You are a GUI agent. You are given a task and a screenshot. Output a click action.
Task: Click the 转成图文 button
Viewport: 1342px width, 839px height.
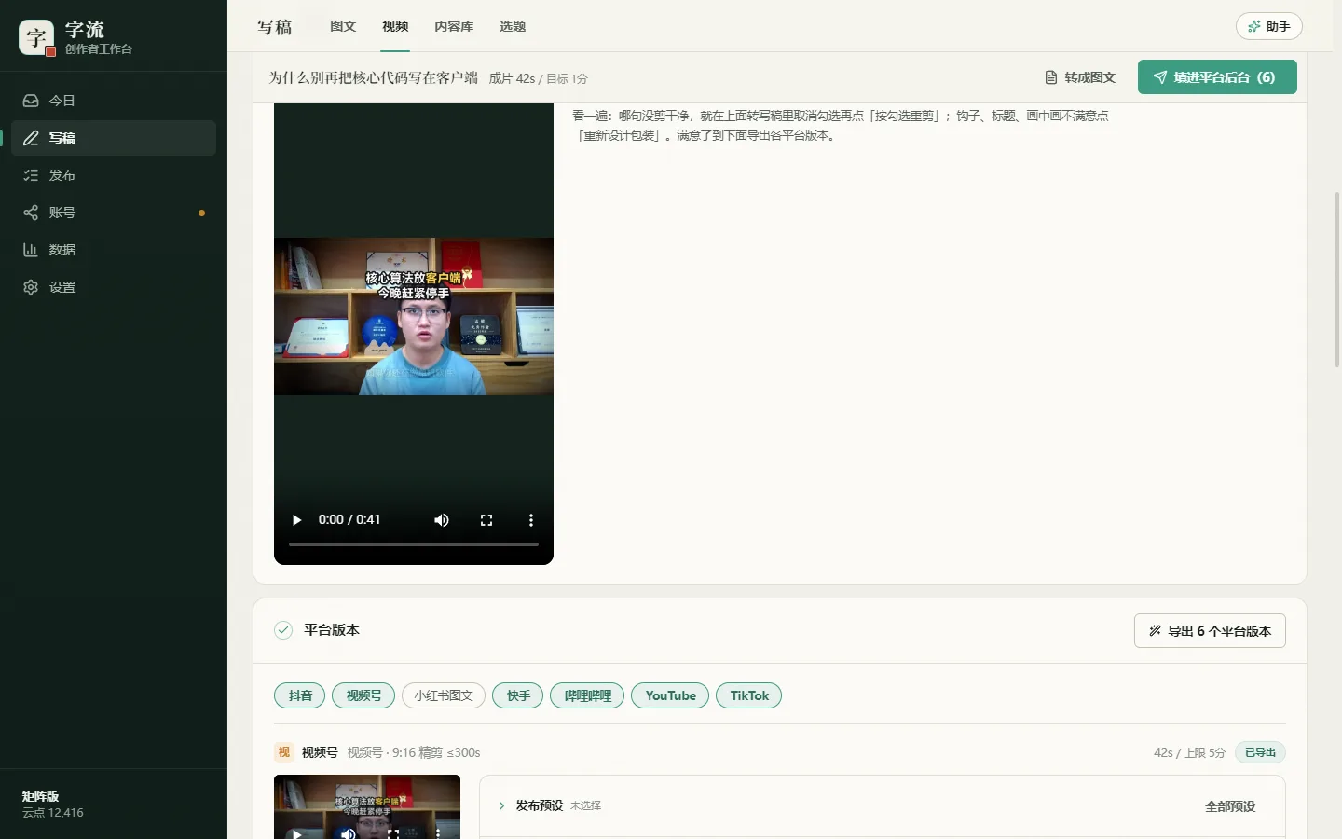[x=1080, y=77]
